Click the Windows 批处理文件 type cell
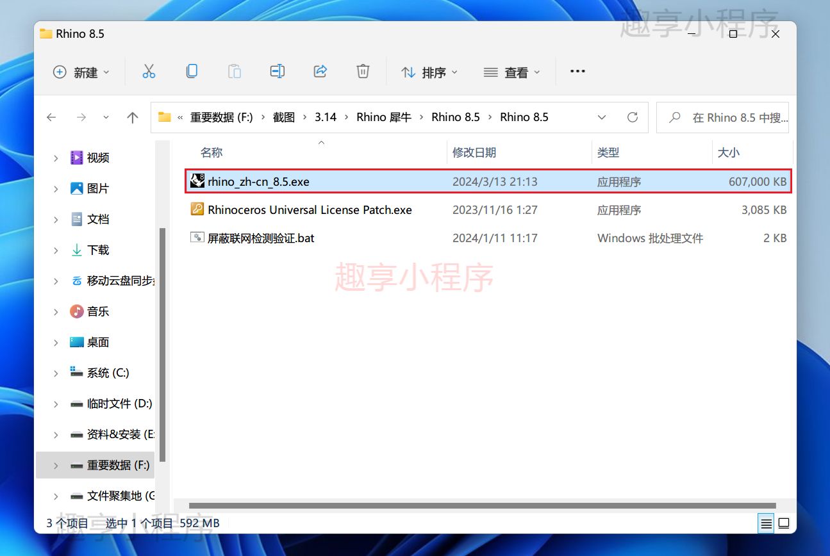The image size is (830, 556). 650,238
